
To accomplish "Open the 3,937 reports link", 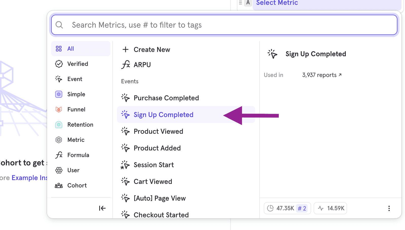I will click(322, 75).
